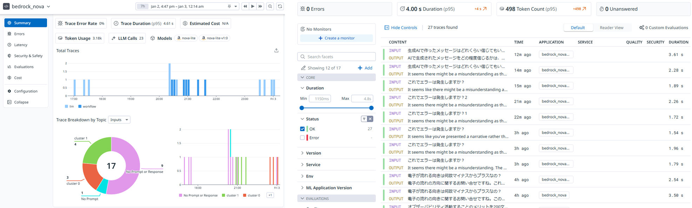
Task: Toggle the cluster 1 legend item
Action: click(x=230, y=195)
